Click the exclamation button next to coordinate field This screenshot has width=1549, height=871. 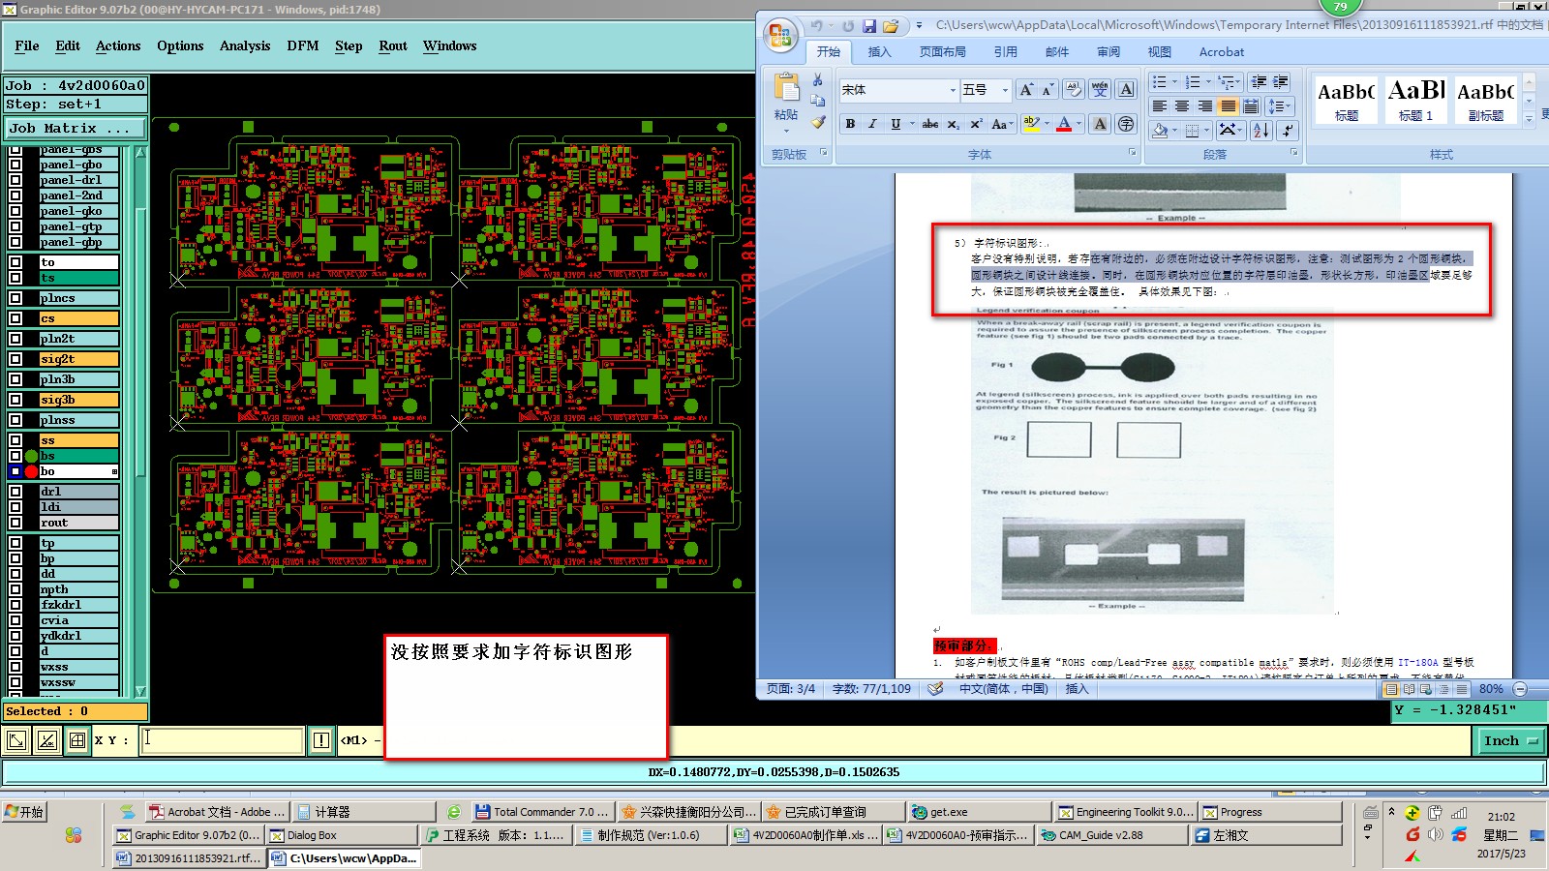tap(321, 740)
